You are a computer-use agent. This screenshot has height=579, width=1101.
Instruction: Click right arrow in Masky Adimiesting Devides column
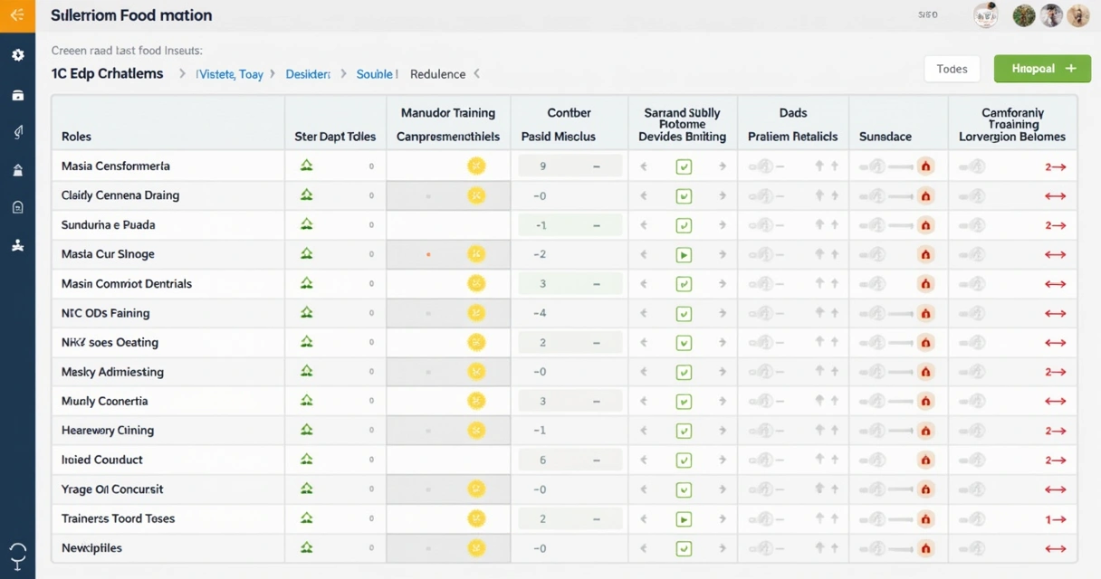[723, 372]
